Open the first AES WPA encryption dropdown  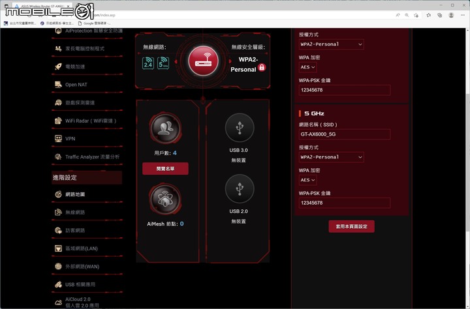[x=308, y=67]
